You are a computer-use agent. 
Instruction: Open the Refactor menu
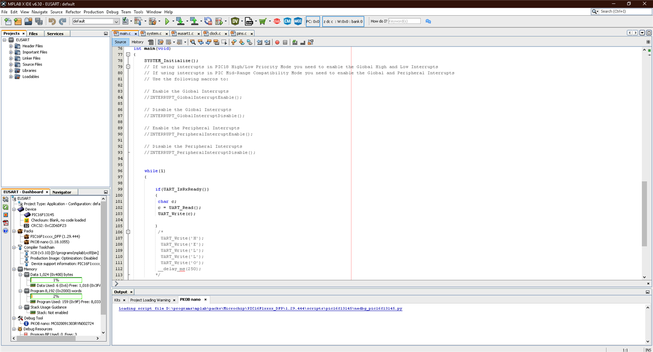tap(73, 12)
